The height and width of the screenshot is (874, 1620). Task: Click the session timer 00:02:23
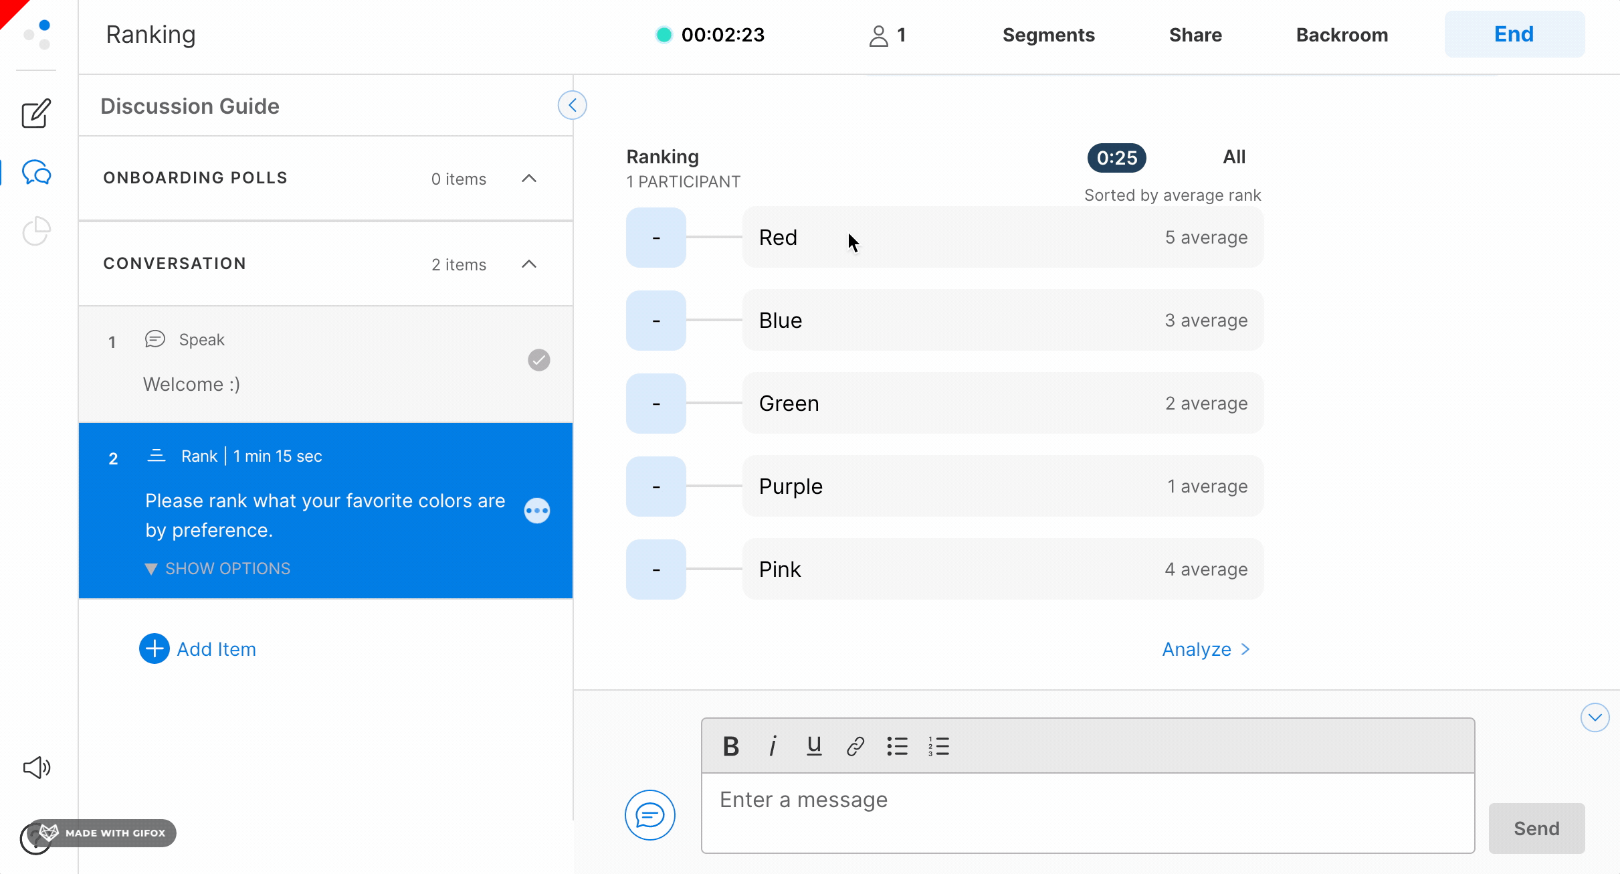point(722,35)
